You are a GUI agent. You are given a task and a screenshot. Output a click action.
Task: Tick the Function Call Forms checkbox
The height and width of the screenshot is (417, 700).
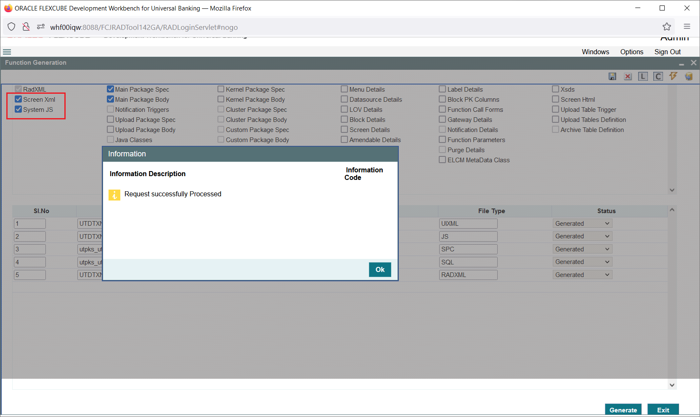click(x=443, y=109)
